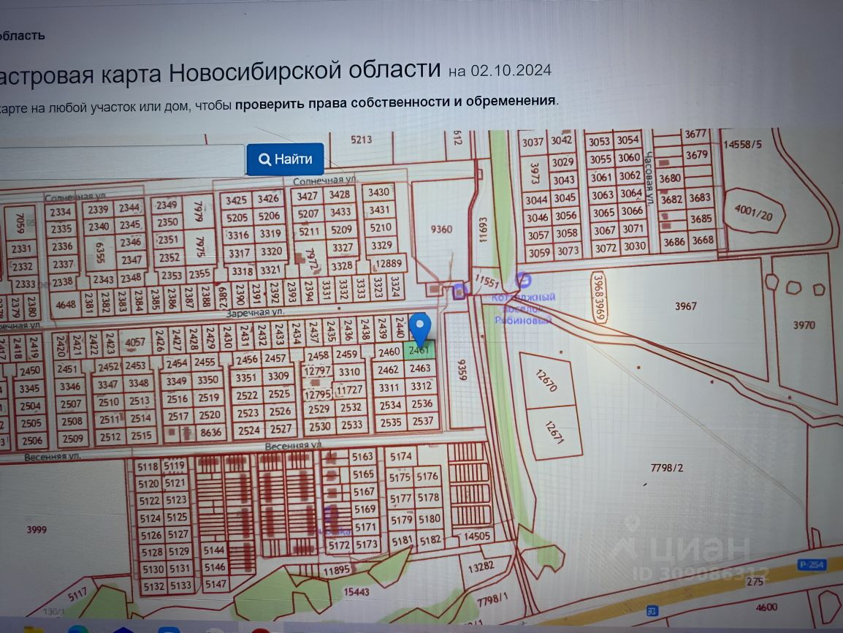Viewport: 843px width, 633px height.
Task: Select parcel 4600 at bottom right
Action: coord(766,607)
